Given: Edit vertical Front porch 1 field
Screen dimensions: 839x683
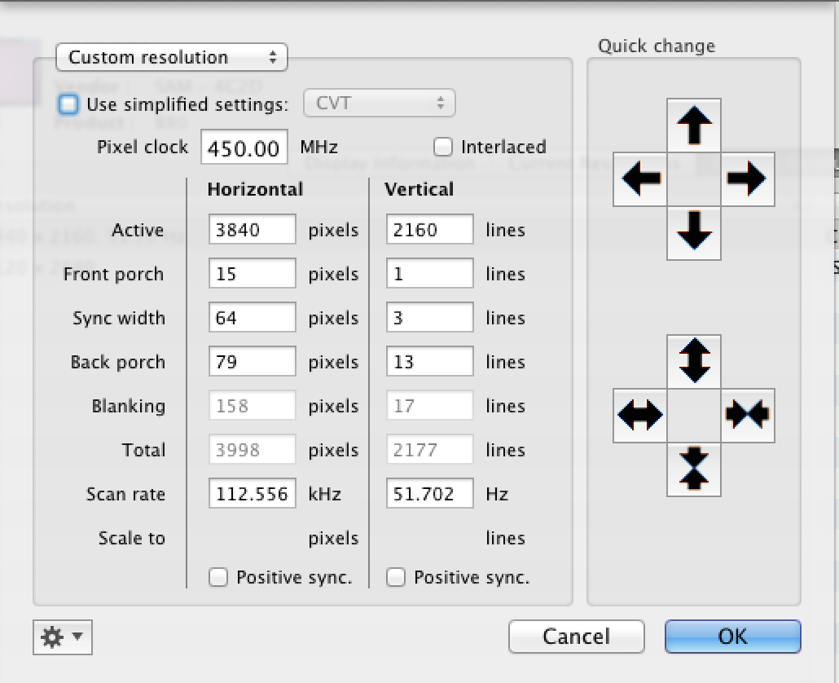Looking at the screenshot, I should click(429, 274).
